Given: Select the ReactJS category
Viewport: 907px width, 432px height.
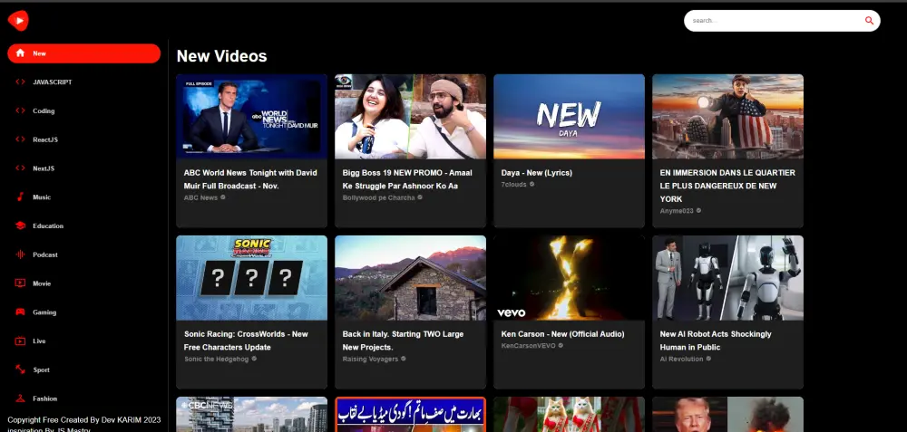Looking at the screenshot, I should [83, 139].
